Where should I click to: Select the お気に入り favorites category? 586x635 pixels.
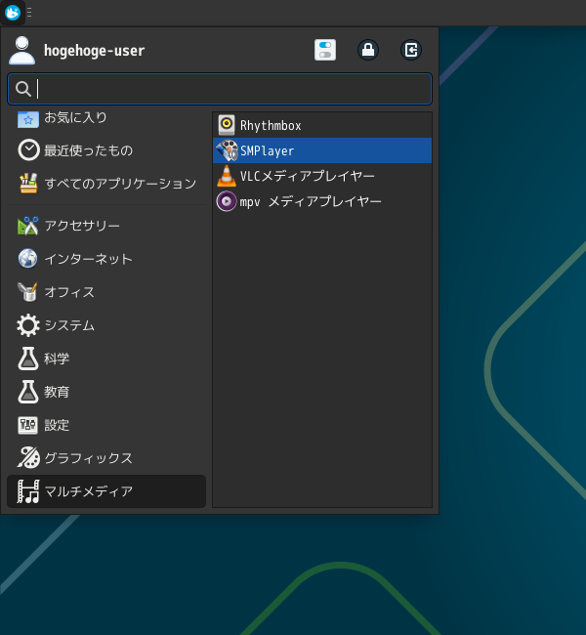tap(106, 118)
